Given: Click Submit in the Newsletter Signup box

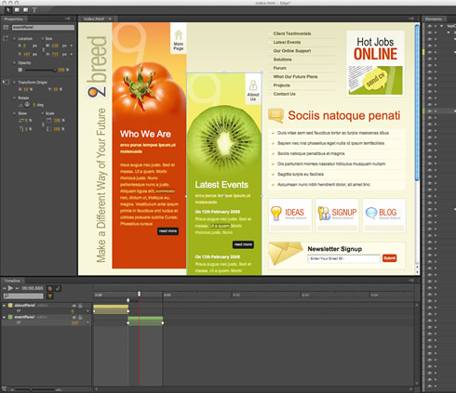Looking at the screenshot, I should click(389, 258).
